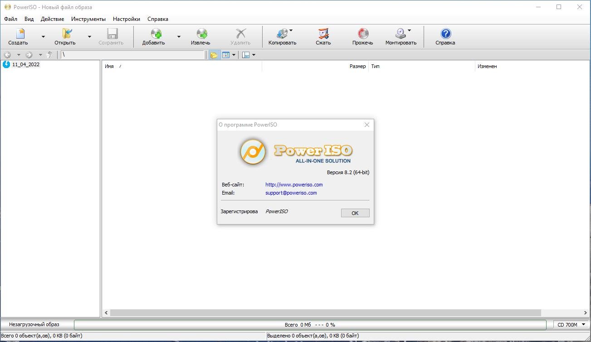Click the Монтировать (Mount) drive icon
Screen dimensions: 591x342
click(x=401, y=34)
